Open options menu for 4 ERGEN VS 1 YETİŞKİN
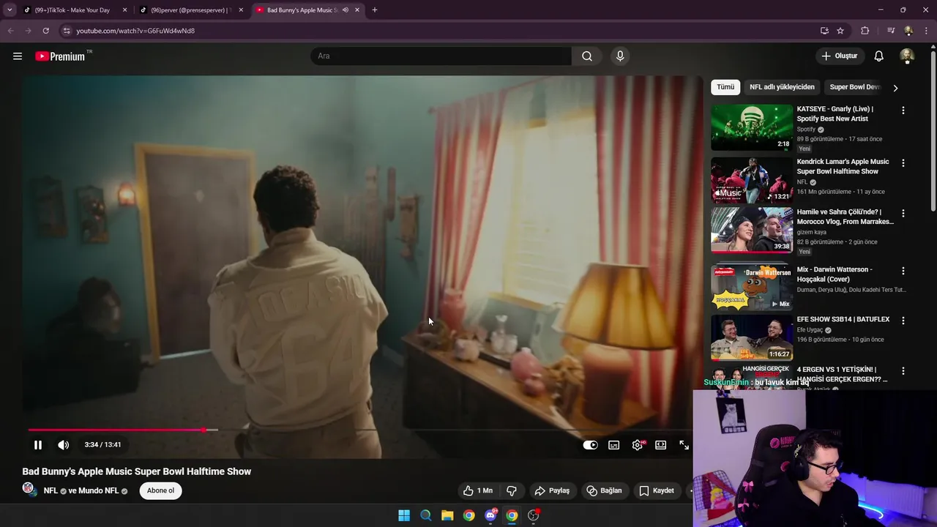 click(x=903, y=371)
